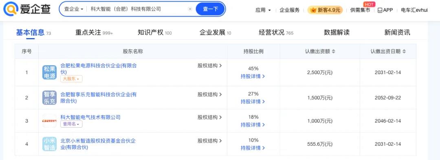Open the APP download phone icon

pyautogui.click(x=380, y=10)
